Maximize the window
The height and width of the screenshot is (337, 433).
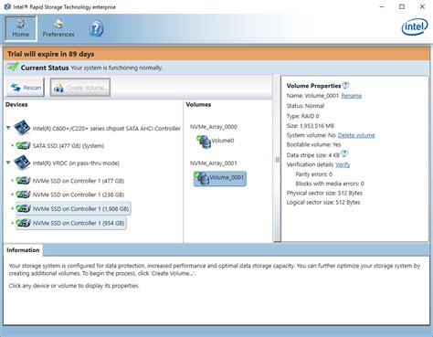(x=402, y=6)
